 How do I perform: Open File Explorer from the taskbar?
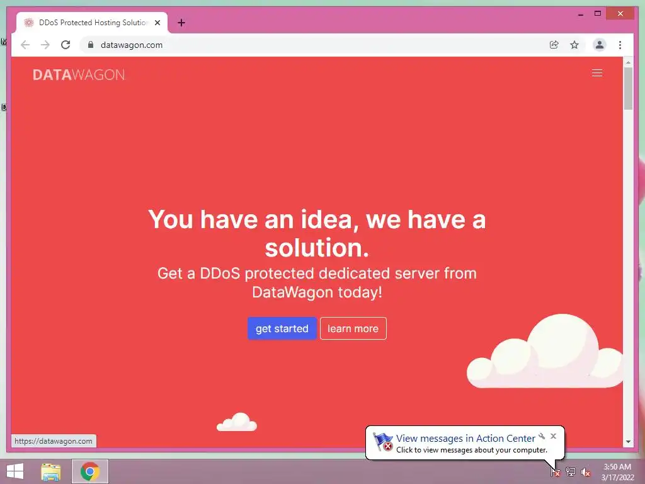[50, 471]
